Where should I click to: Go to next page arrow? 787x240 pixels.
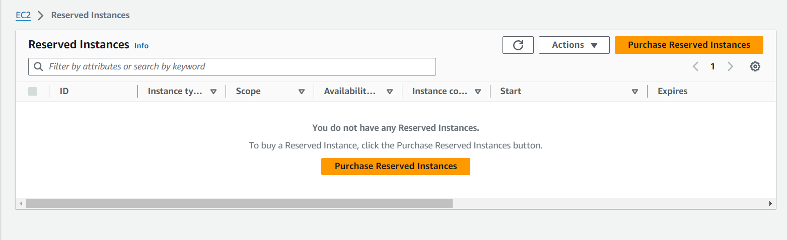(x=730, y=66)
